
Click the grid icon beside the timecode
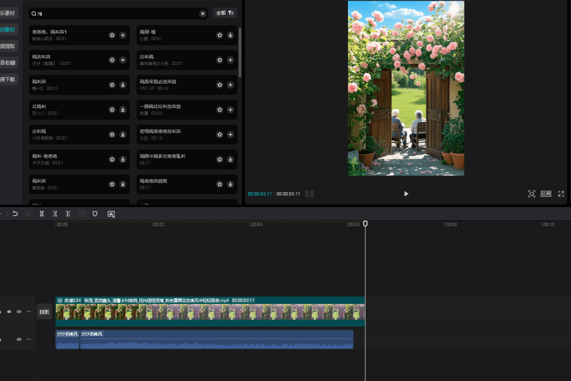[309, 194]
